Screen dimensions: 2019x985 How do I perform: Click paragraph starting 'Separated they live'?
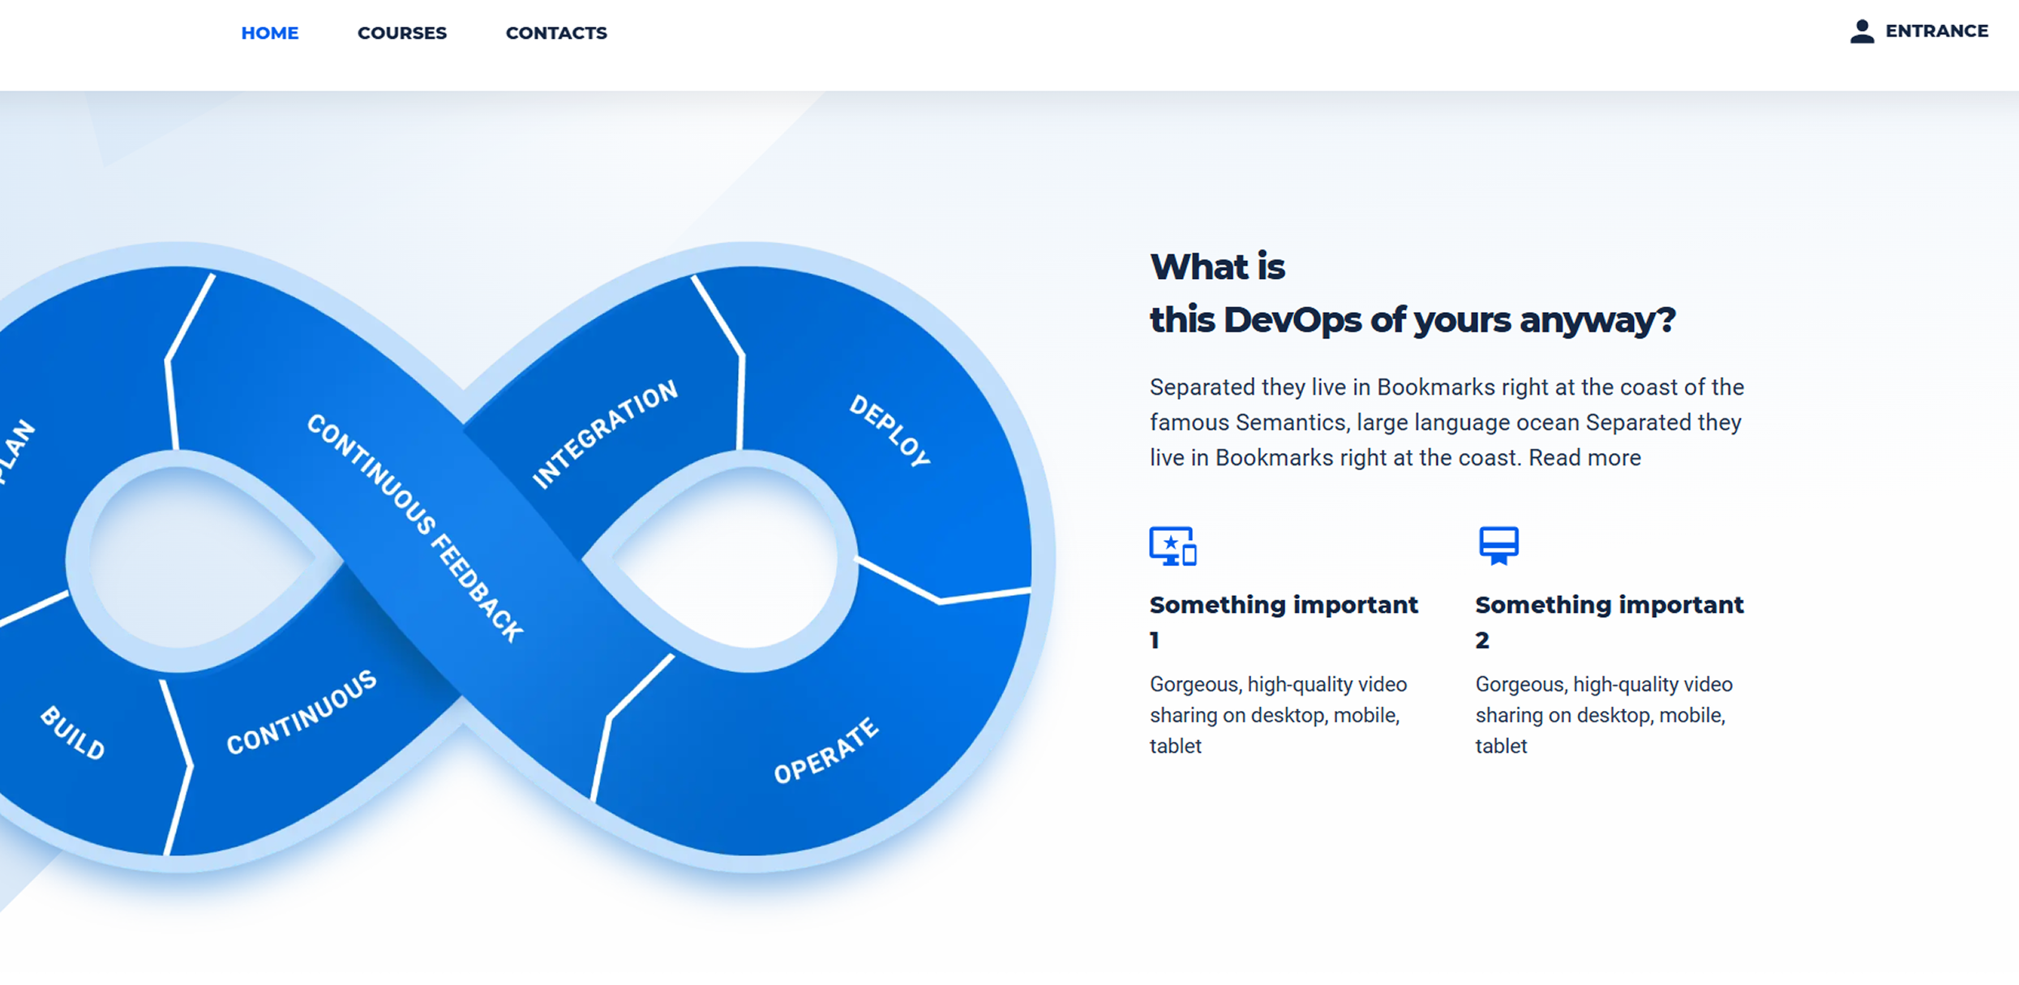tap(1447, 422)
